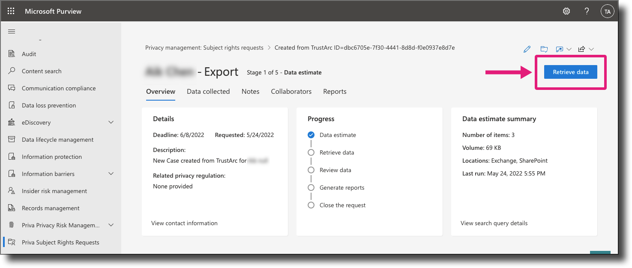
Task: Edit the request using the pencil icon
Action: [x=527, y=49]
